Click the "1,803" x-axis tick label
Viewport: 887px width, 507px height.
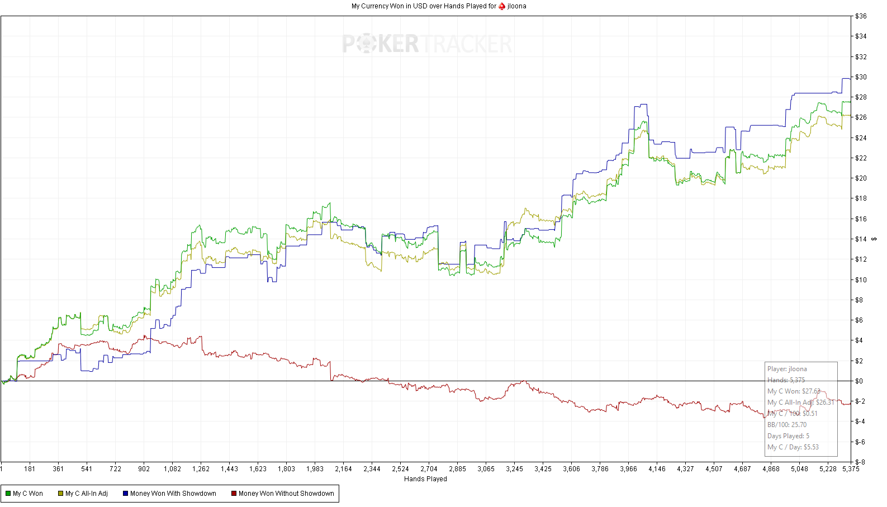[286, 469]
